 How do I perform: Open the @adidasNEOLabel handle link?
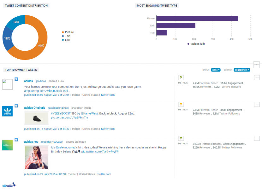[x=52, y=142]
